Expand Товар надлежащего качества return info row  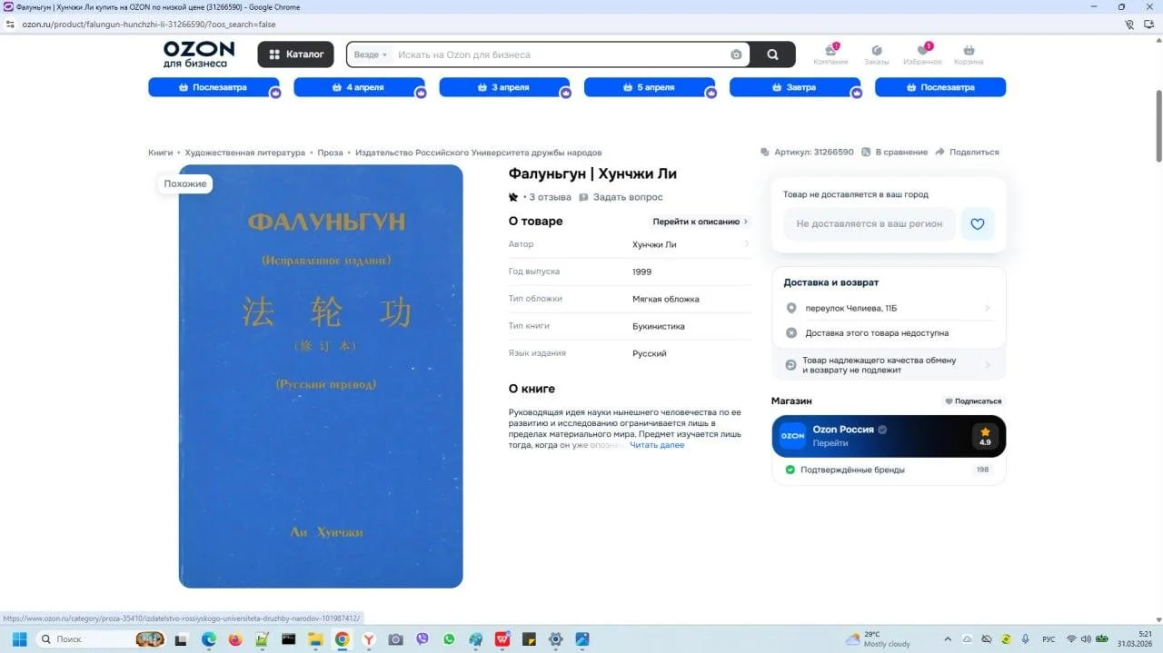click(889, 365)
